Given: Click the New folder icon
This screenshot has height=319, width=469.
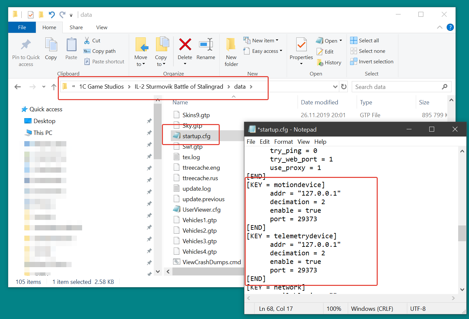Looking at the screenshot, I should pyautogui.click(x=231, y=44).
